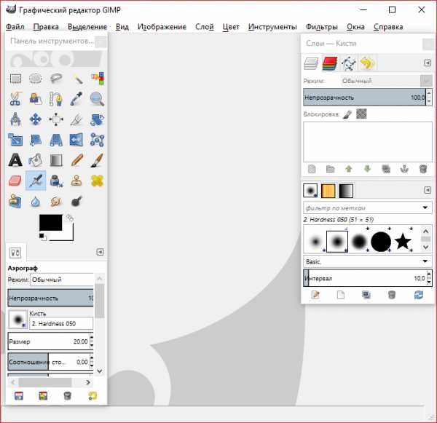Viewport: 437px width, 423px height.
Task: Open the black foreground color swatch
Action: 51,223
